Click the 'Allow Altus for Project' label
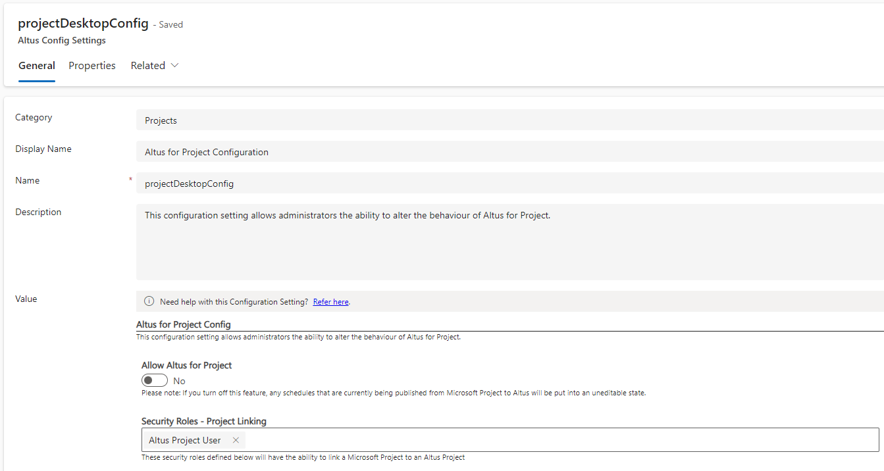Image resolution: width=884 pixels, height=471 pixels. (x=187, y=365)
